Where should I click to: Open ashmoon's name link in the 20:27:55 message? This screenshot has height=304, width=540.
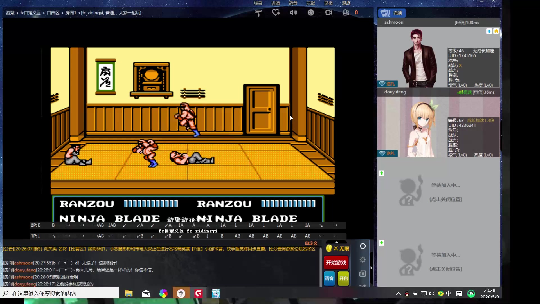pyautogui.click(x=24, y=263)
